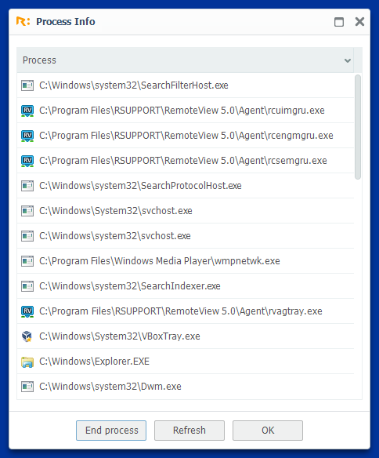
Task: Select the SearchProtocolHost.exe process row
Action: [x=186, y=186]
